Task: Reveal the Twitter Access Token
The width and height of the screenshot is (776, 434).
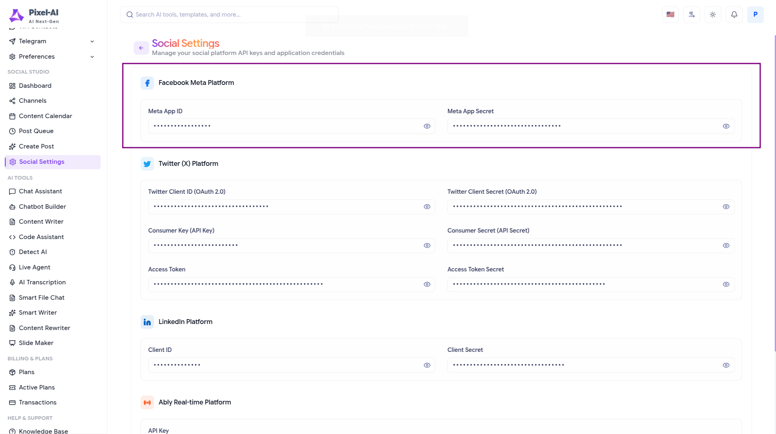Action: pyautogui.click(x=427, y=284)
